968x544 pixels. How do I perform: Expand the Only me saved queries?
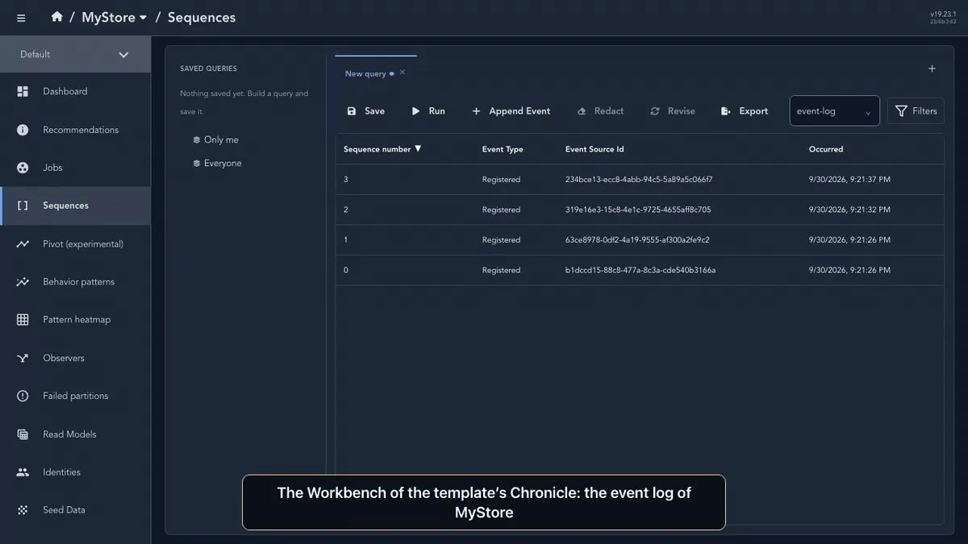coord(215,139)
